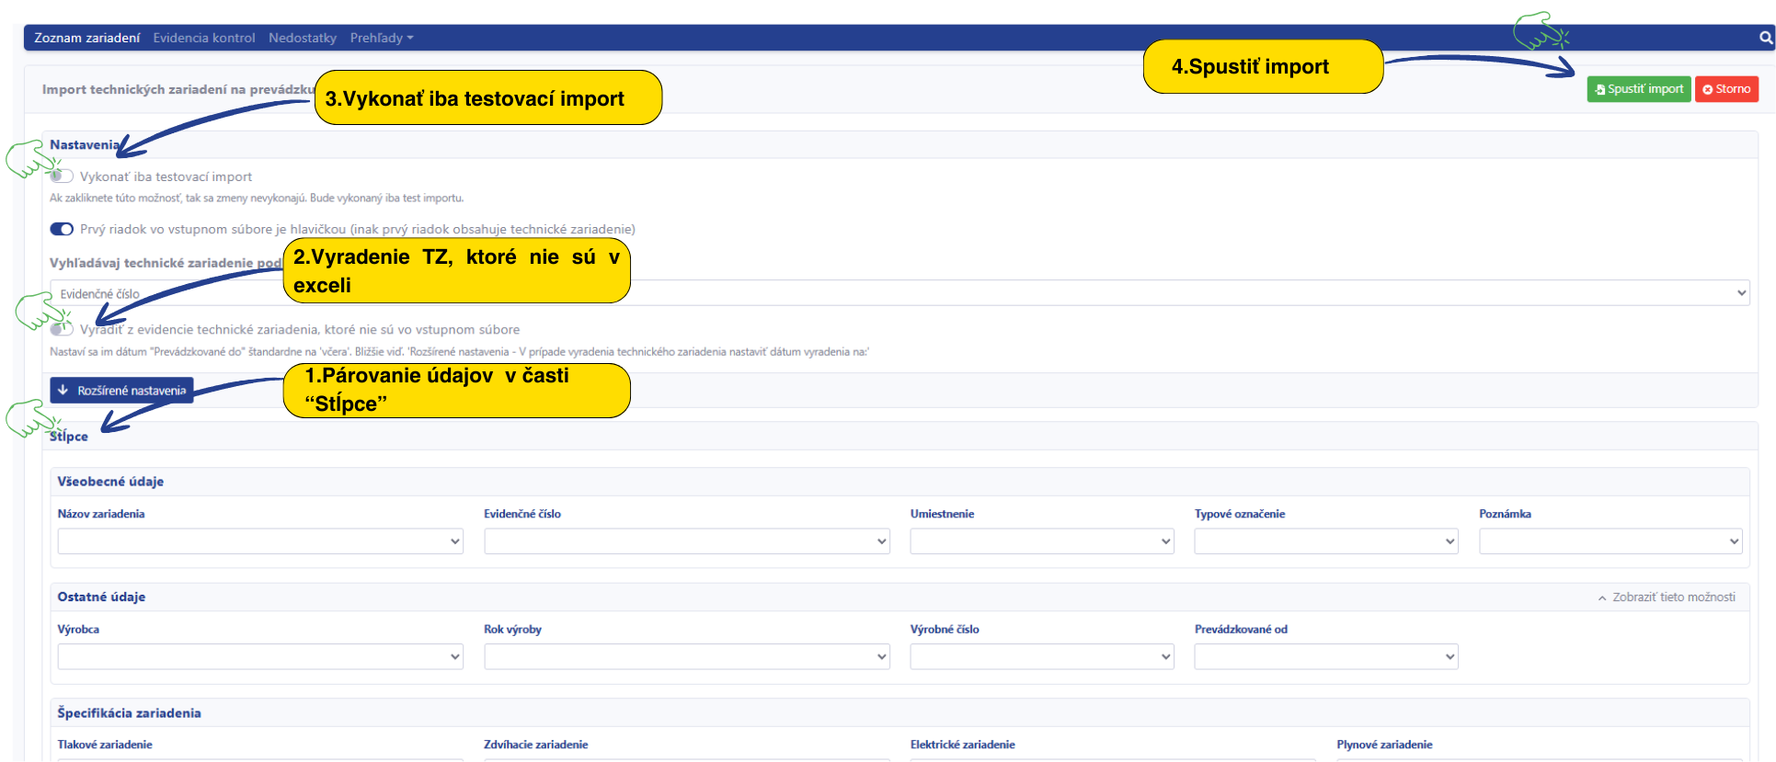The height and width of the screenshot is (762, 1776).
Task: Collapse options via Zobraziť tieto možnosti
Action: pyautogui.click(x=1666, y=597)
